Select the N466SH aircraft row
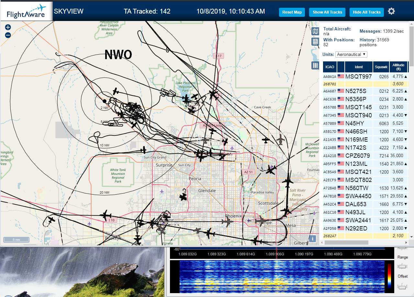Image resolution: width=414 pixels, height=297 pixels. pos(366,132)
